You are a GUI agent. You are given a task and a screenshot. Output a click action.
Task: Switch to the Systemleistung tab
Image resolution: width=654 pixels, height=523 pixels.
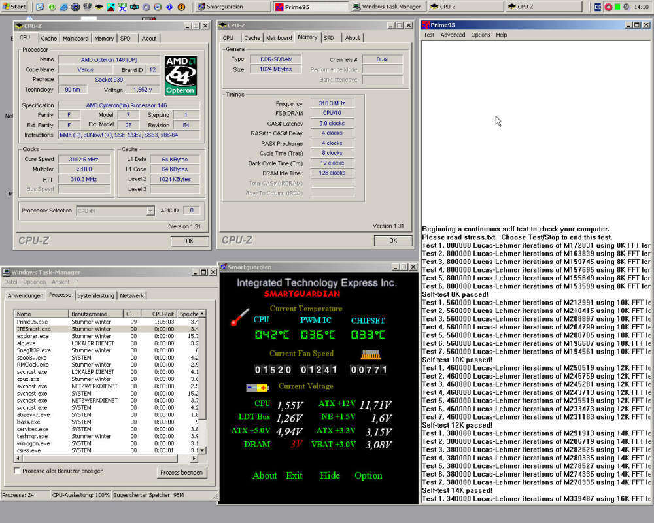tap(97, 295)
